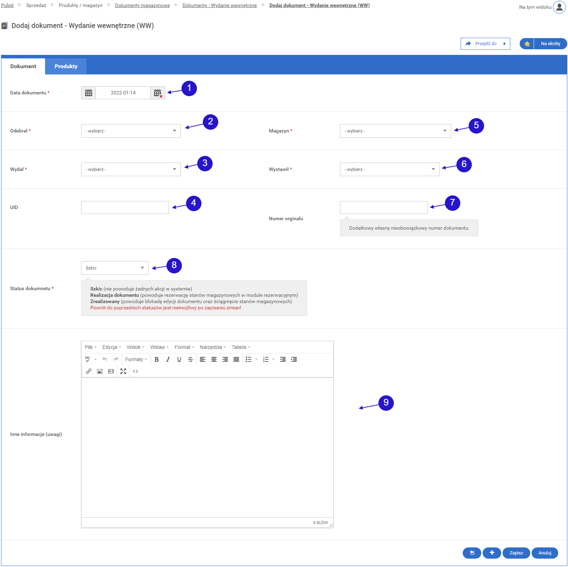
Task: Toggle spellcheck ABC icon in editor
Action: click(87, 359)
